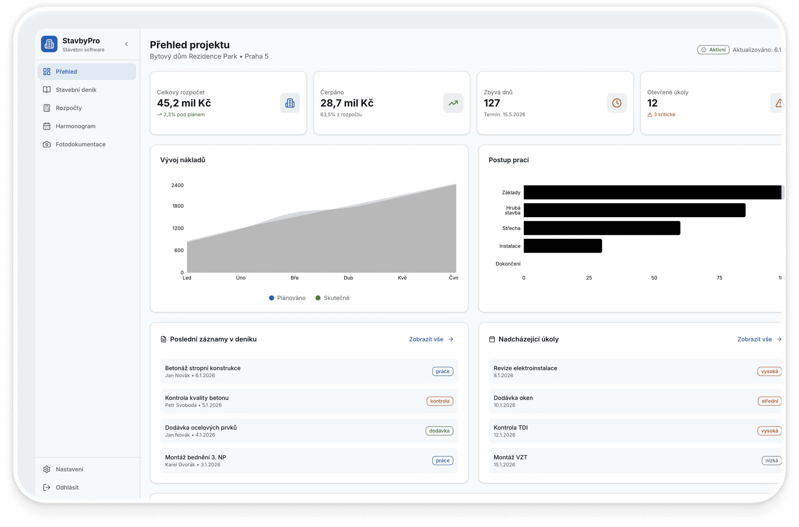
Task: Click the Fotodokumentace camera icon
Action: pyautogui.click(x=47, y=144)
